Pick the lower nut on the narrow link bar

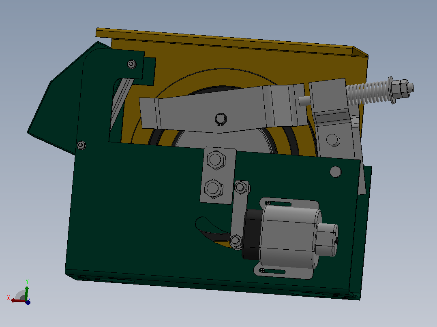236,240
